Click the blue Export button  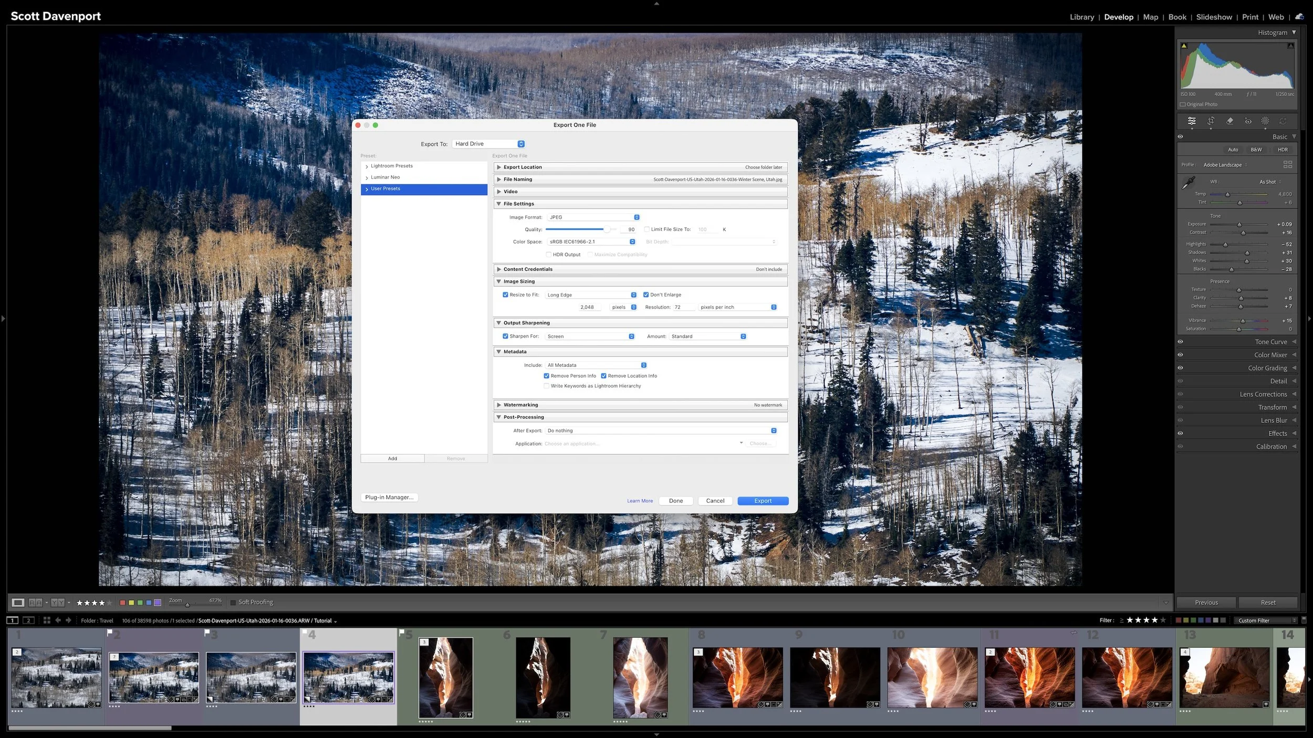[763, 501]
